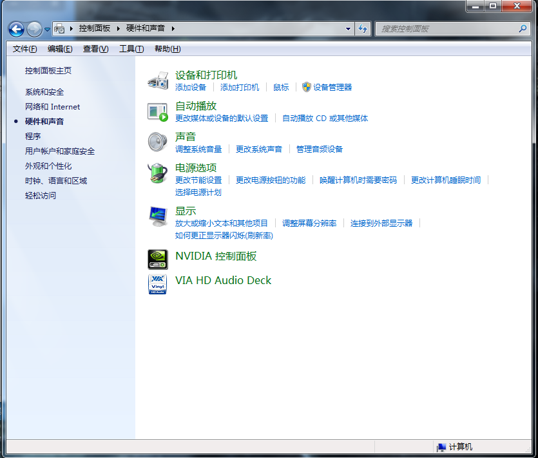The image size is (538, 458).
Task: Select 外观和个性化 in the sidebar
Action: click(x=48, y=166)
